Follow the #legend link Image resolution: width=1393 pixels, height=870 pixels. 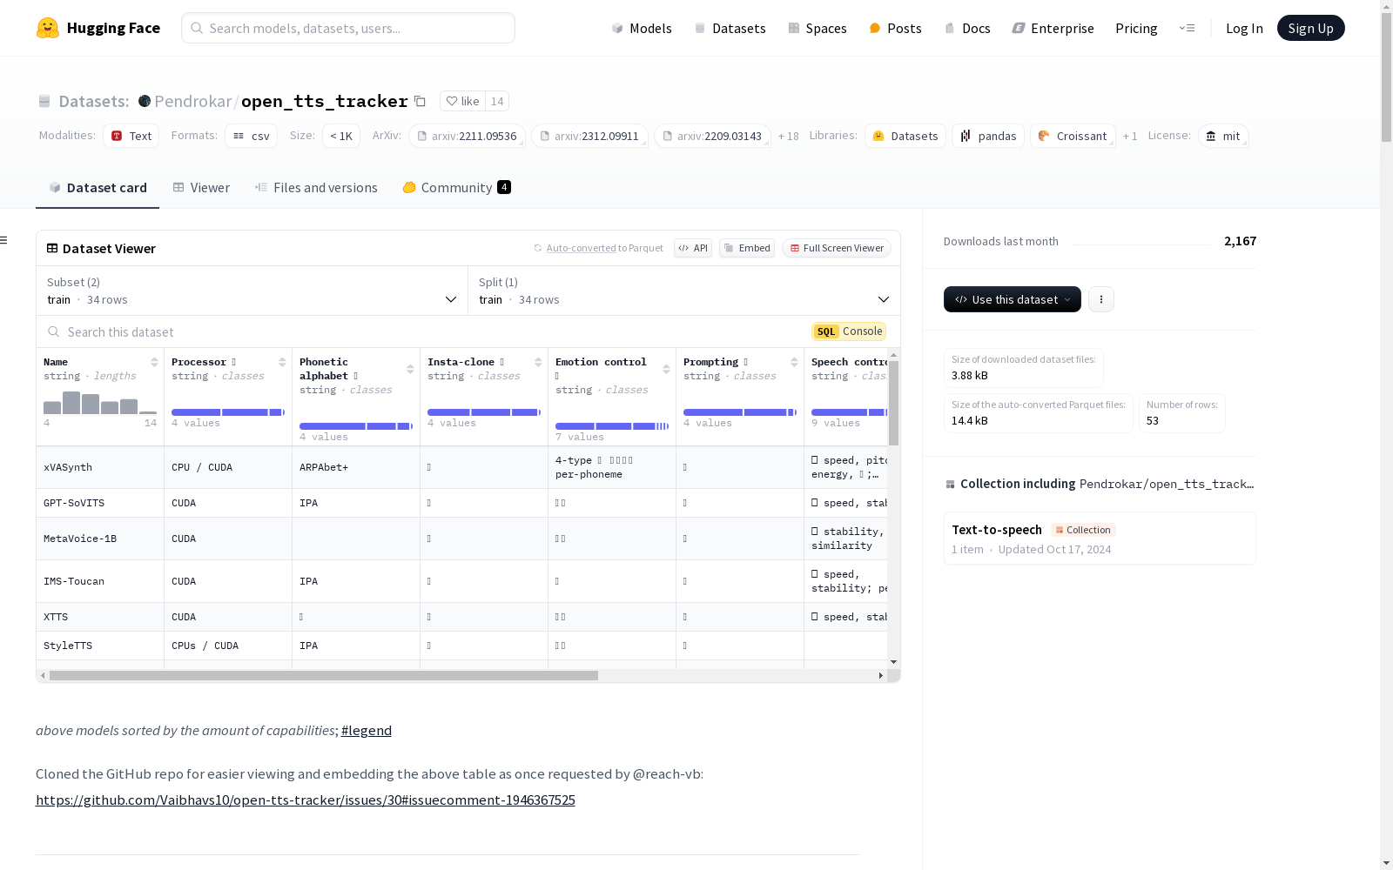point(367,731)
